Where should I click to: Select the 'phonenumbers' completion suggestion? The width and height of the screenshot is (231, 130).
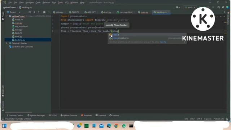point(147,38)
